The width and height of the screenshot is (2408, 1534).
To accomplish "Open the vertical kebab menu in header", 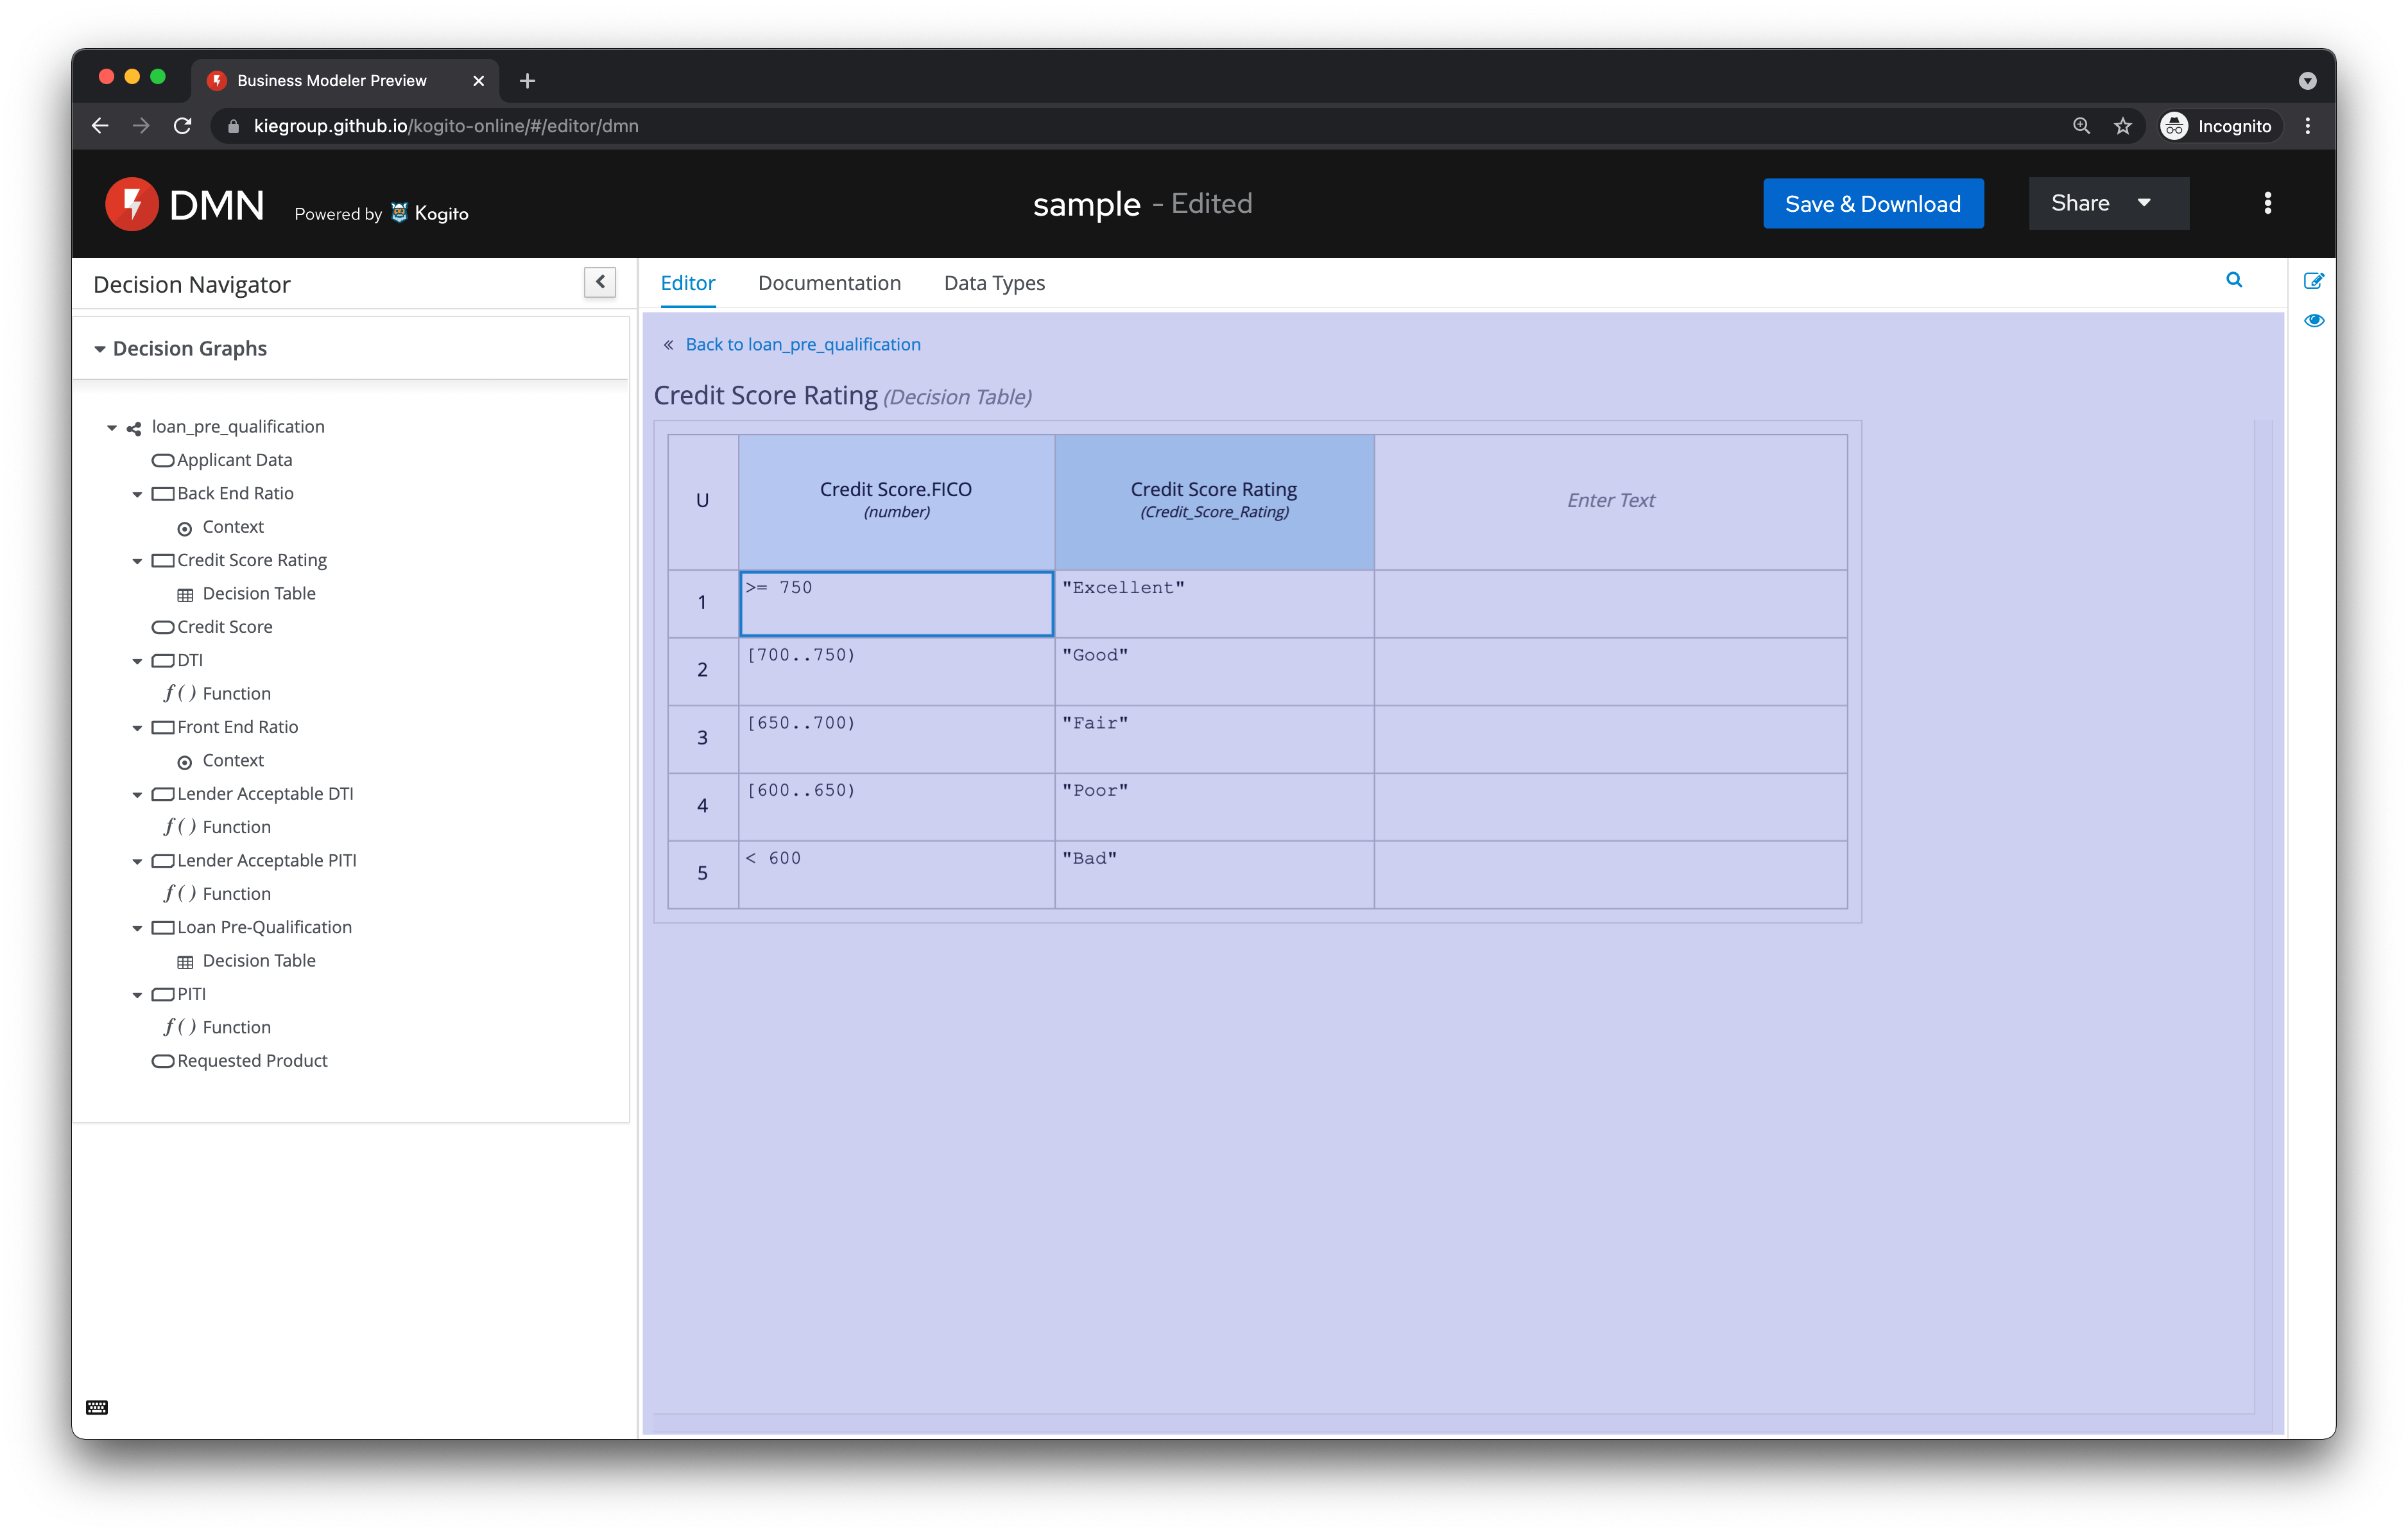I will click(2268, 204).
